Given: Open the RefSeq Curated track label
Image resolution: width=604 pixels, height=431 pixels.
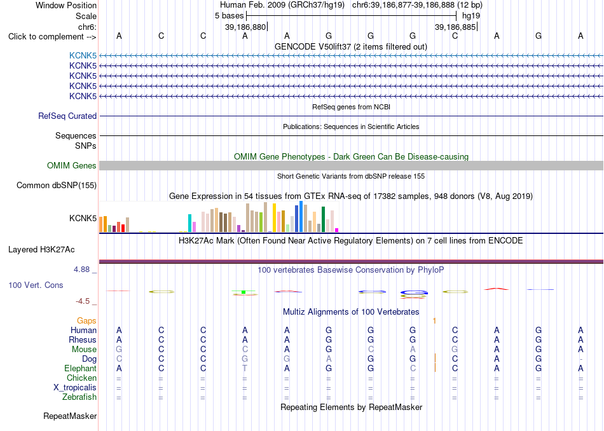Looking at the screenshot, I should [x=67, y=116].
